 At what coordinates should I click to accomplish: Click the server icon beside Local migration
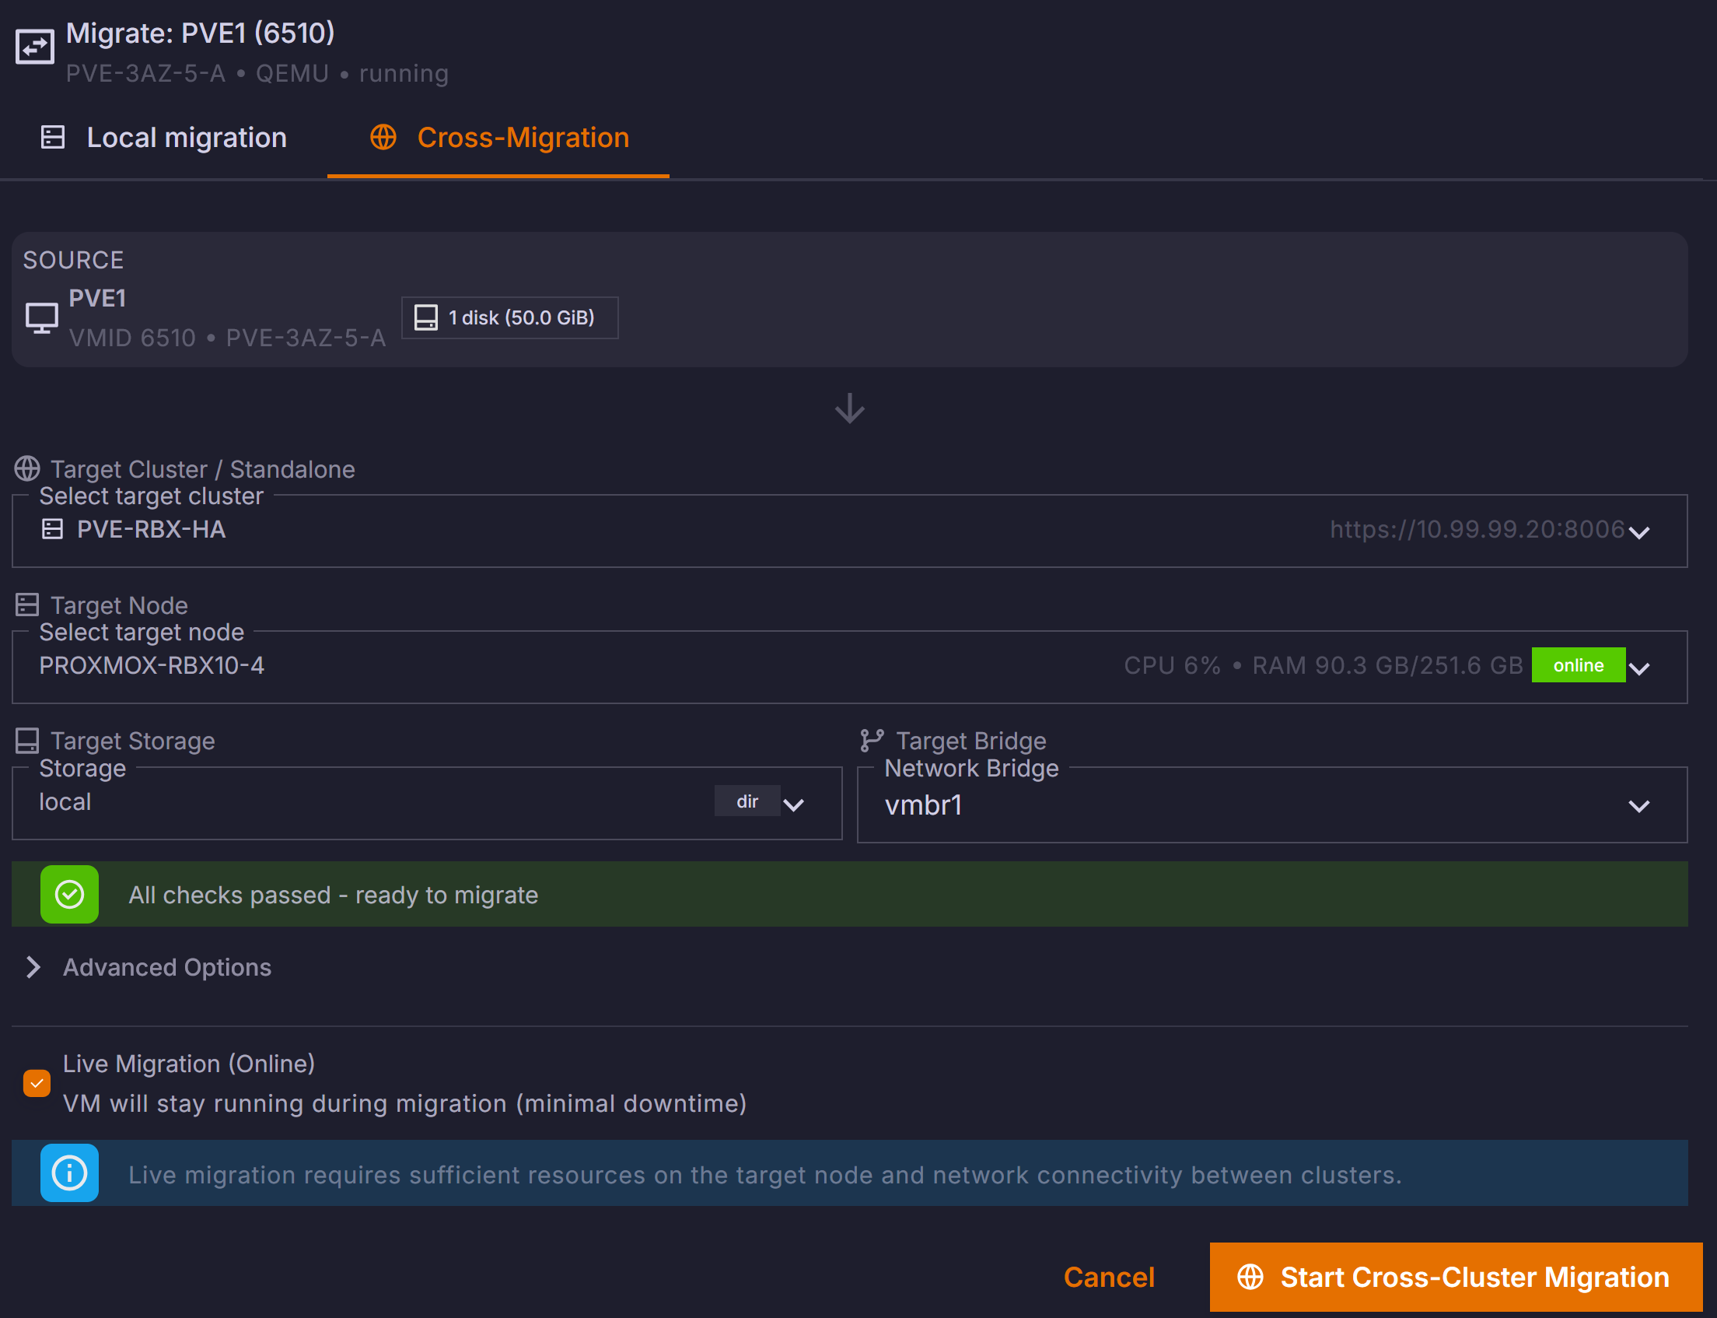point(53,137)
